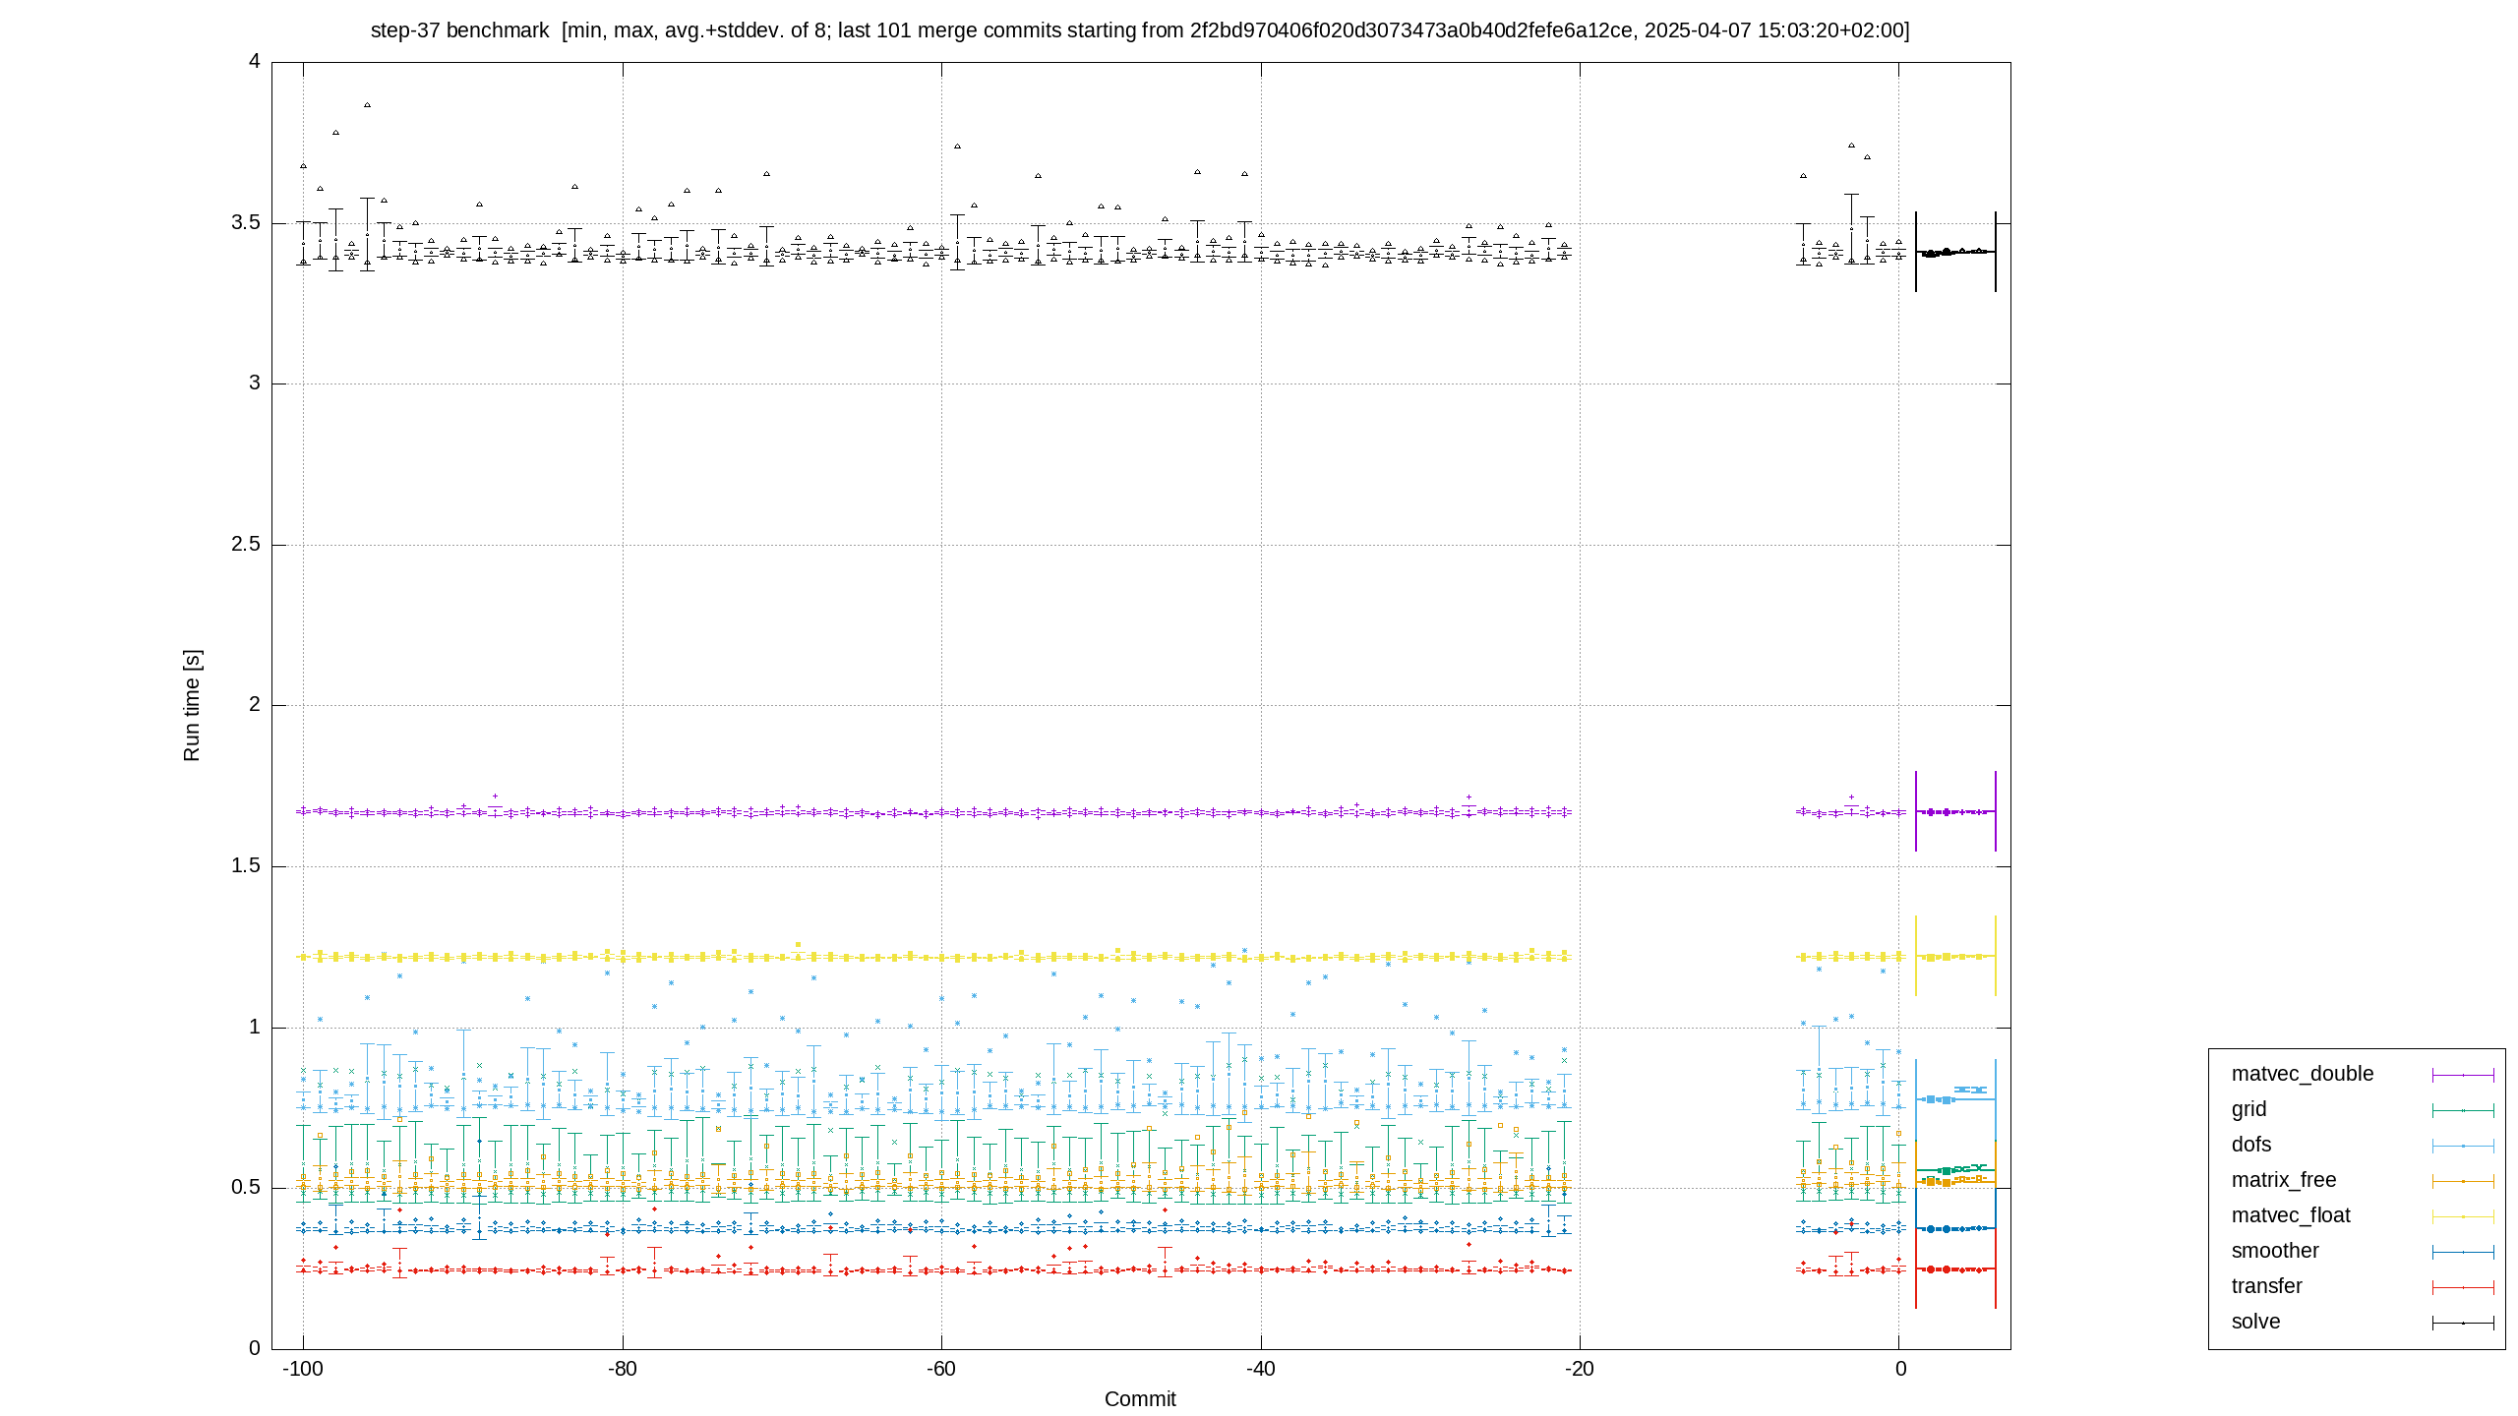Click the grid legend line sample

coord(2463,1110)
